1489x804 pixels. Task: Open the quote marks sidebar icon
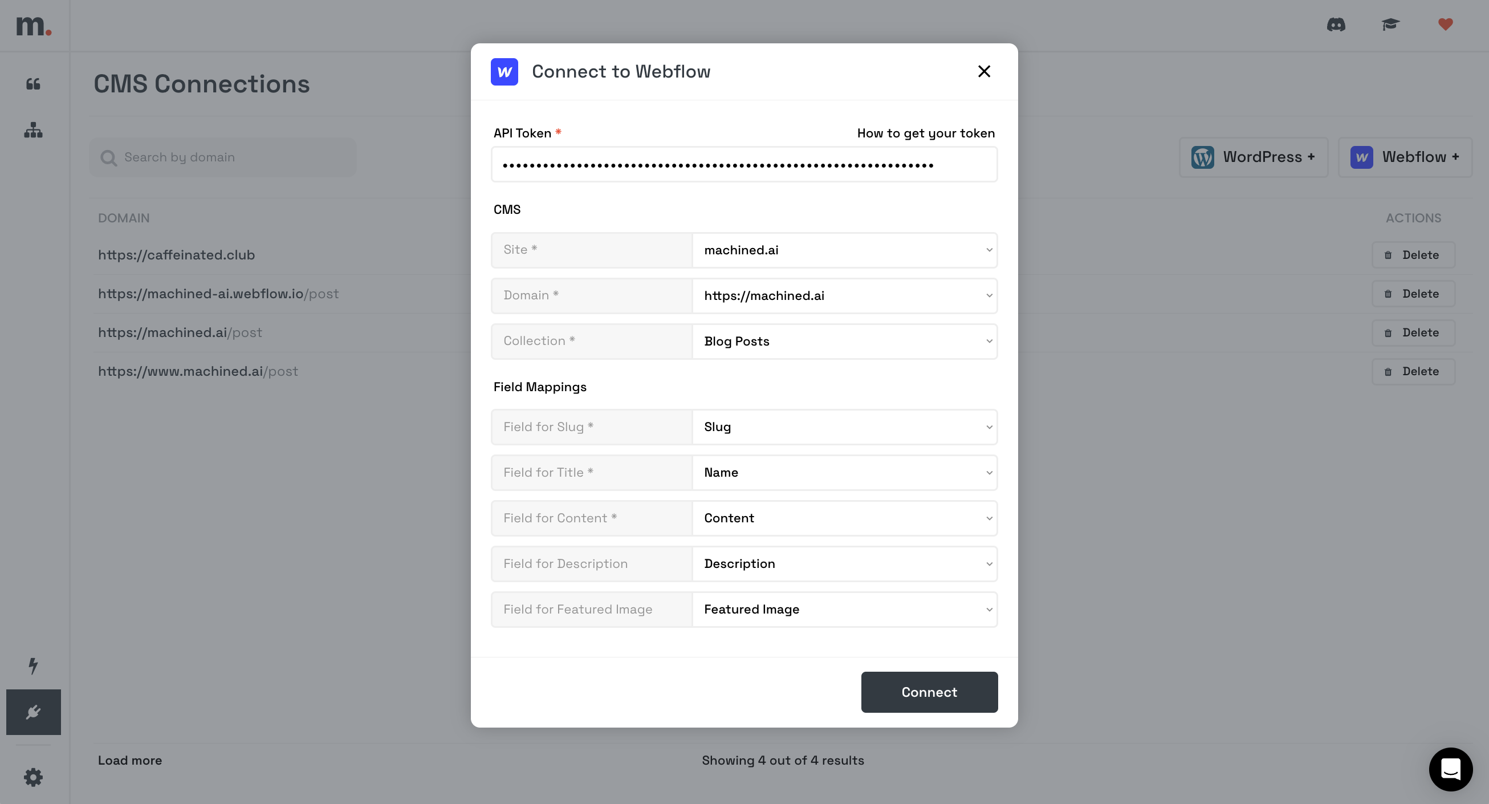pyautogui.click(x=34, y=84)
